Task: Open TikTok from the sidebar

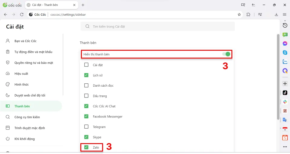Action: (285, 93)
